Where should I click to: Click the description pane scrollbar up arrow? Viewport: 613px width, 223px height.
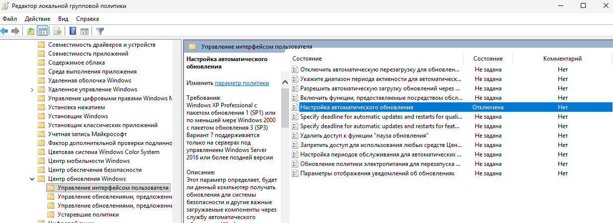click(x=285, y=82)
